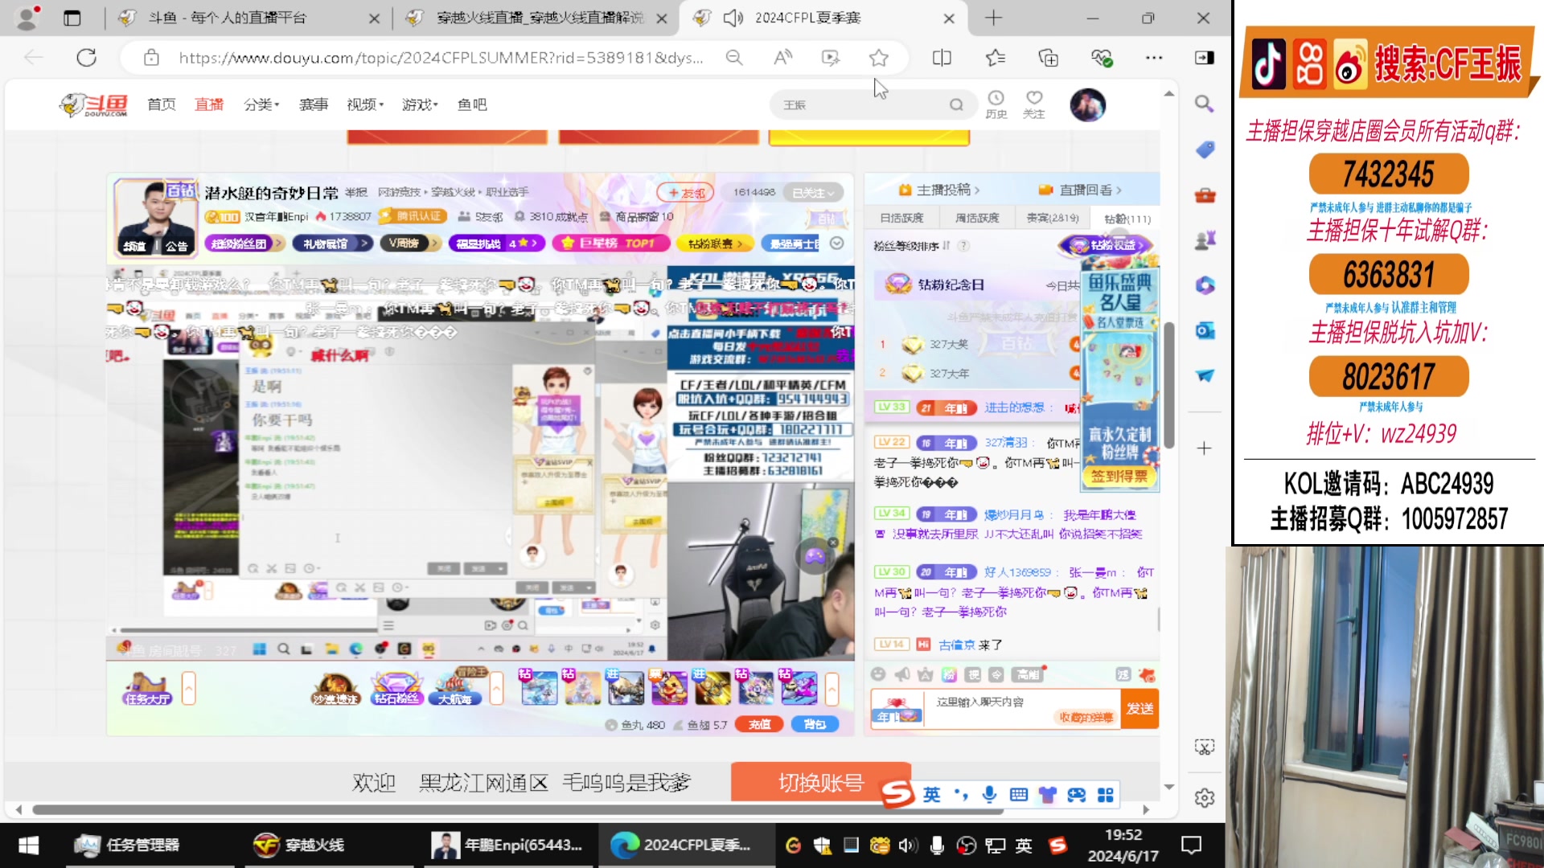
Task: Open the browser zoom control icon
Action: pos(734,58)
